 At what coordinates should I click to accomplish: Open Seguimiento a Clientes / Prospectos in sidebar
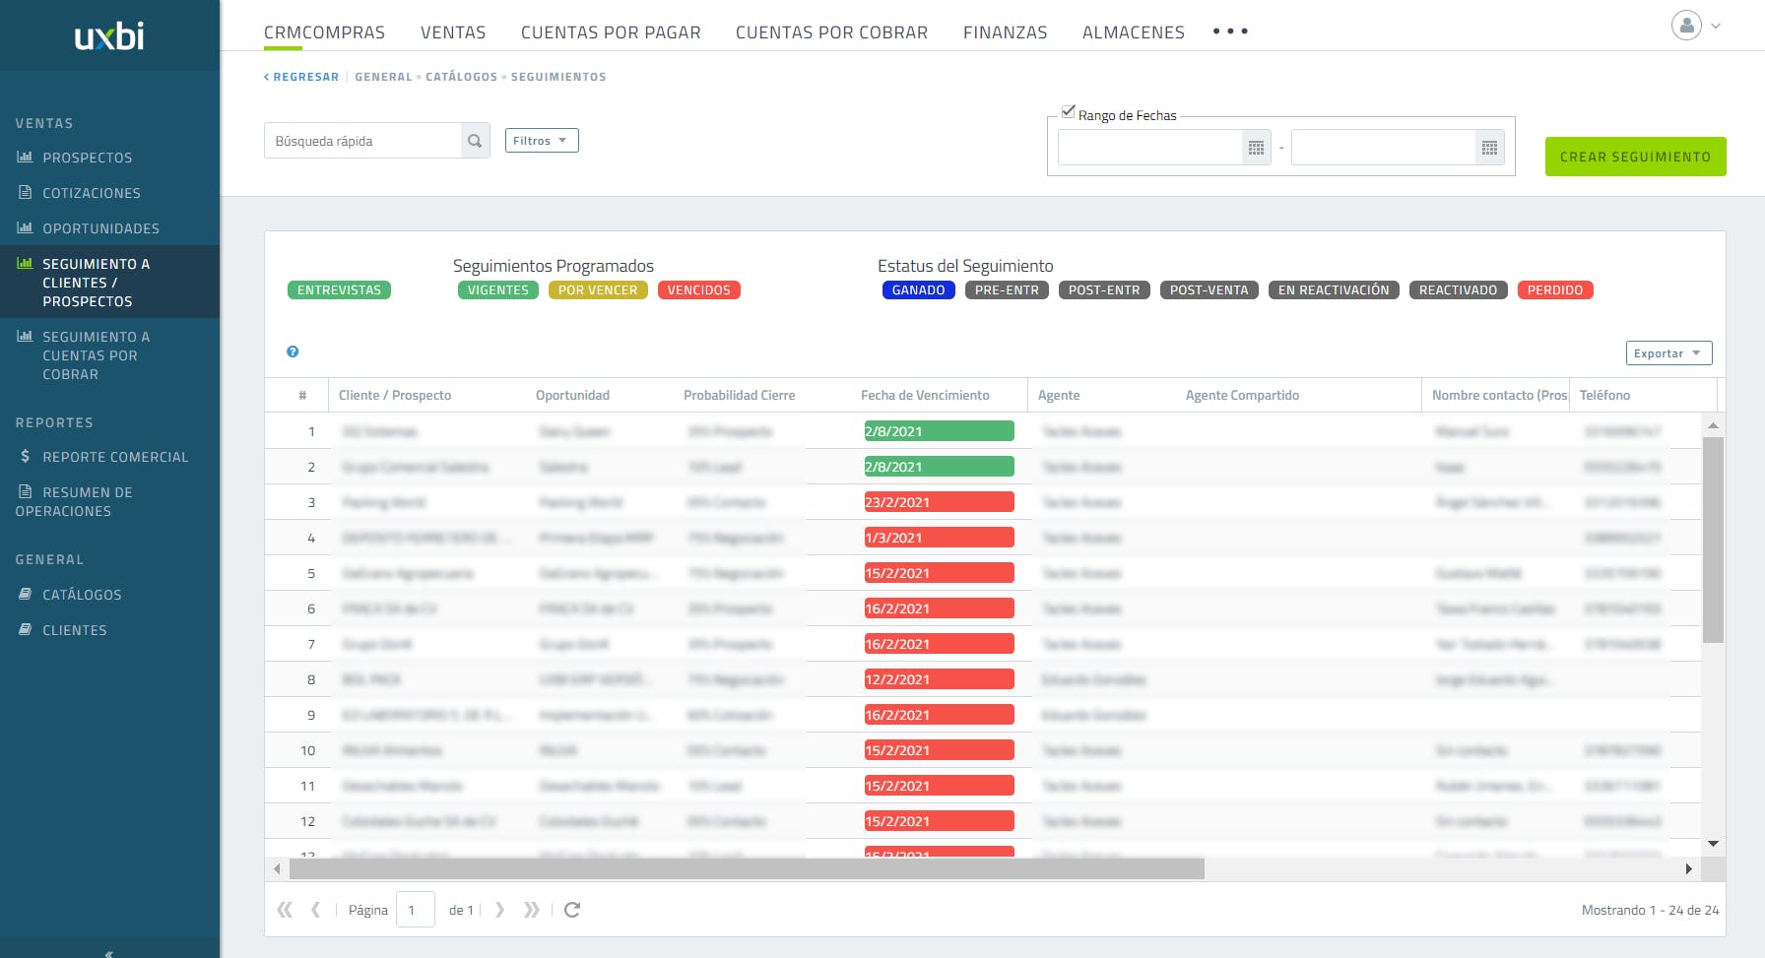point(109,282)
